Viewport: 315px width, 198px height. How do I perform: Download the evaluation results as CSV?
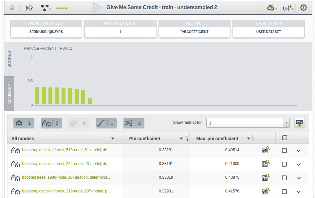tap(299, 123)
